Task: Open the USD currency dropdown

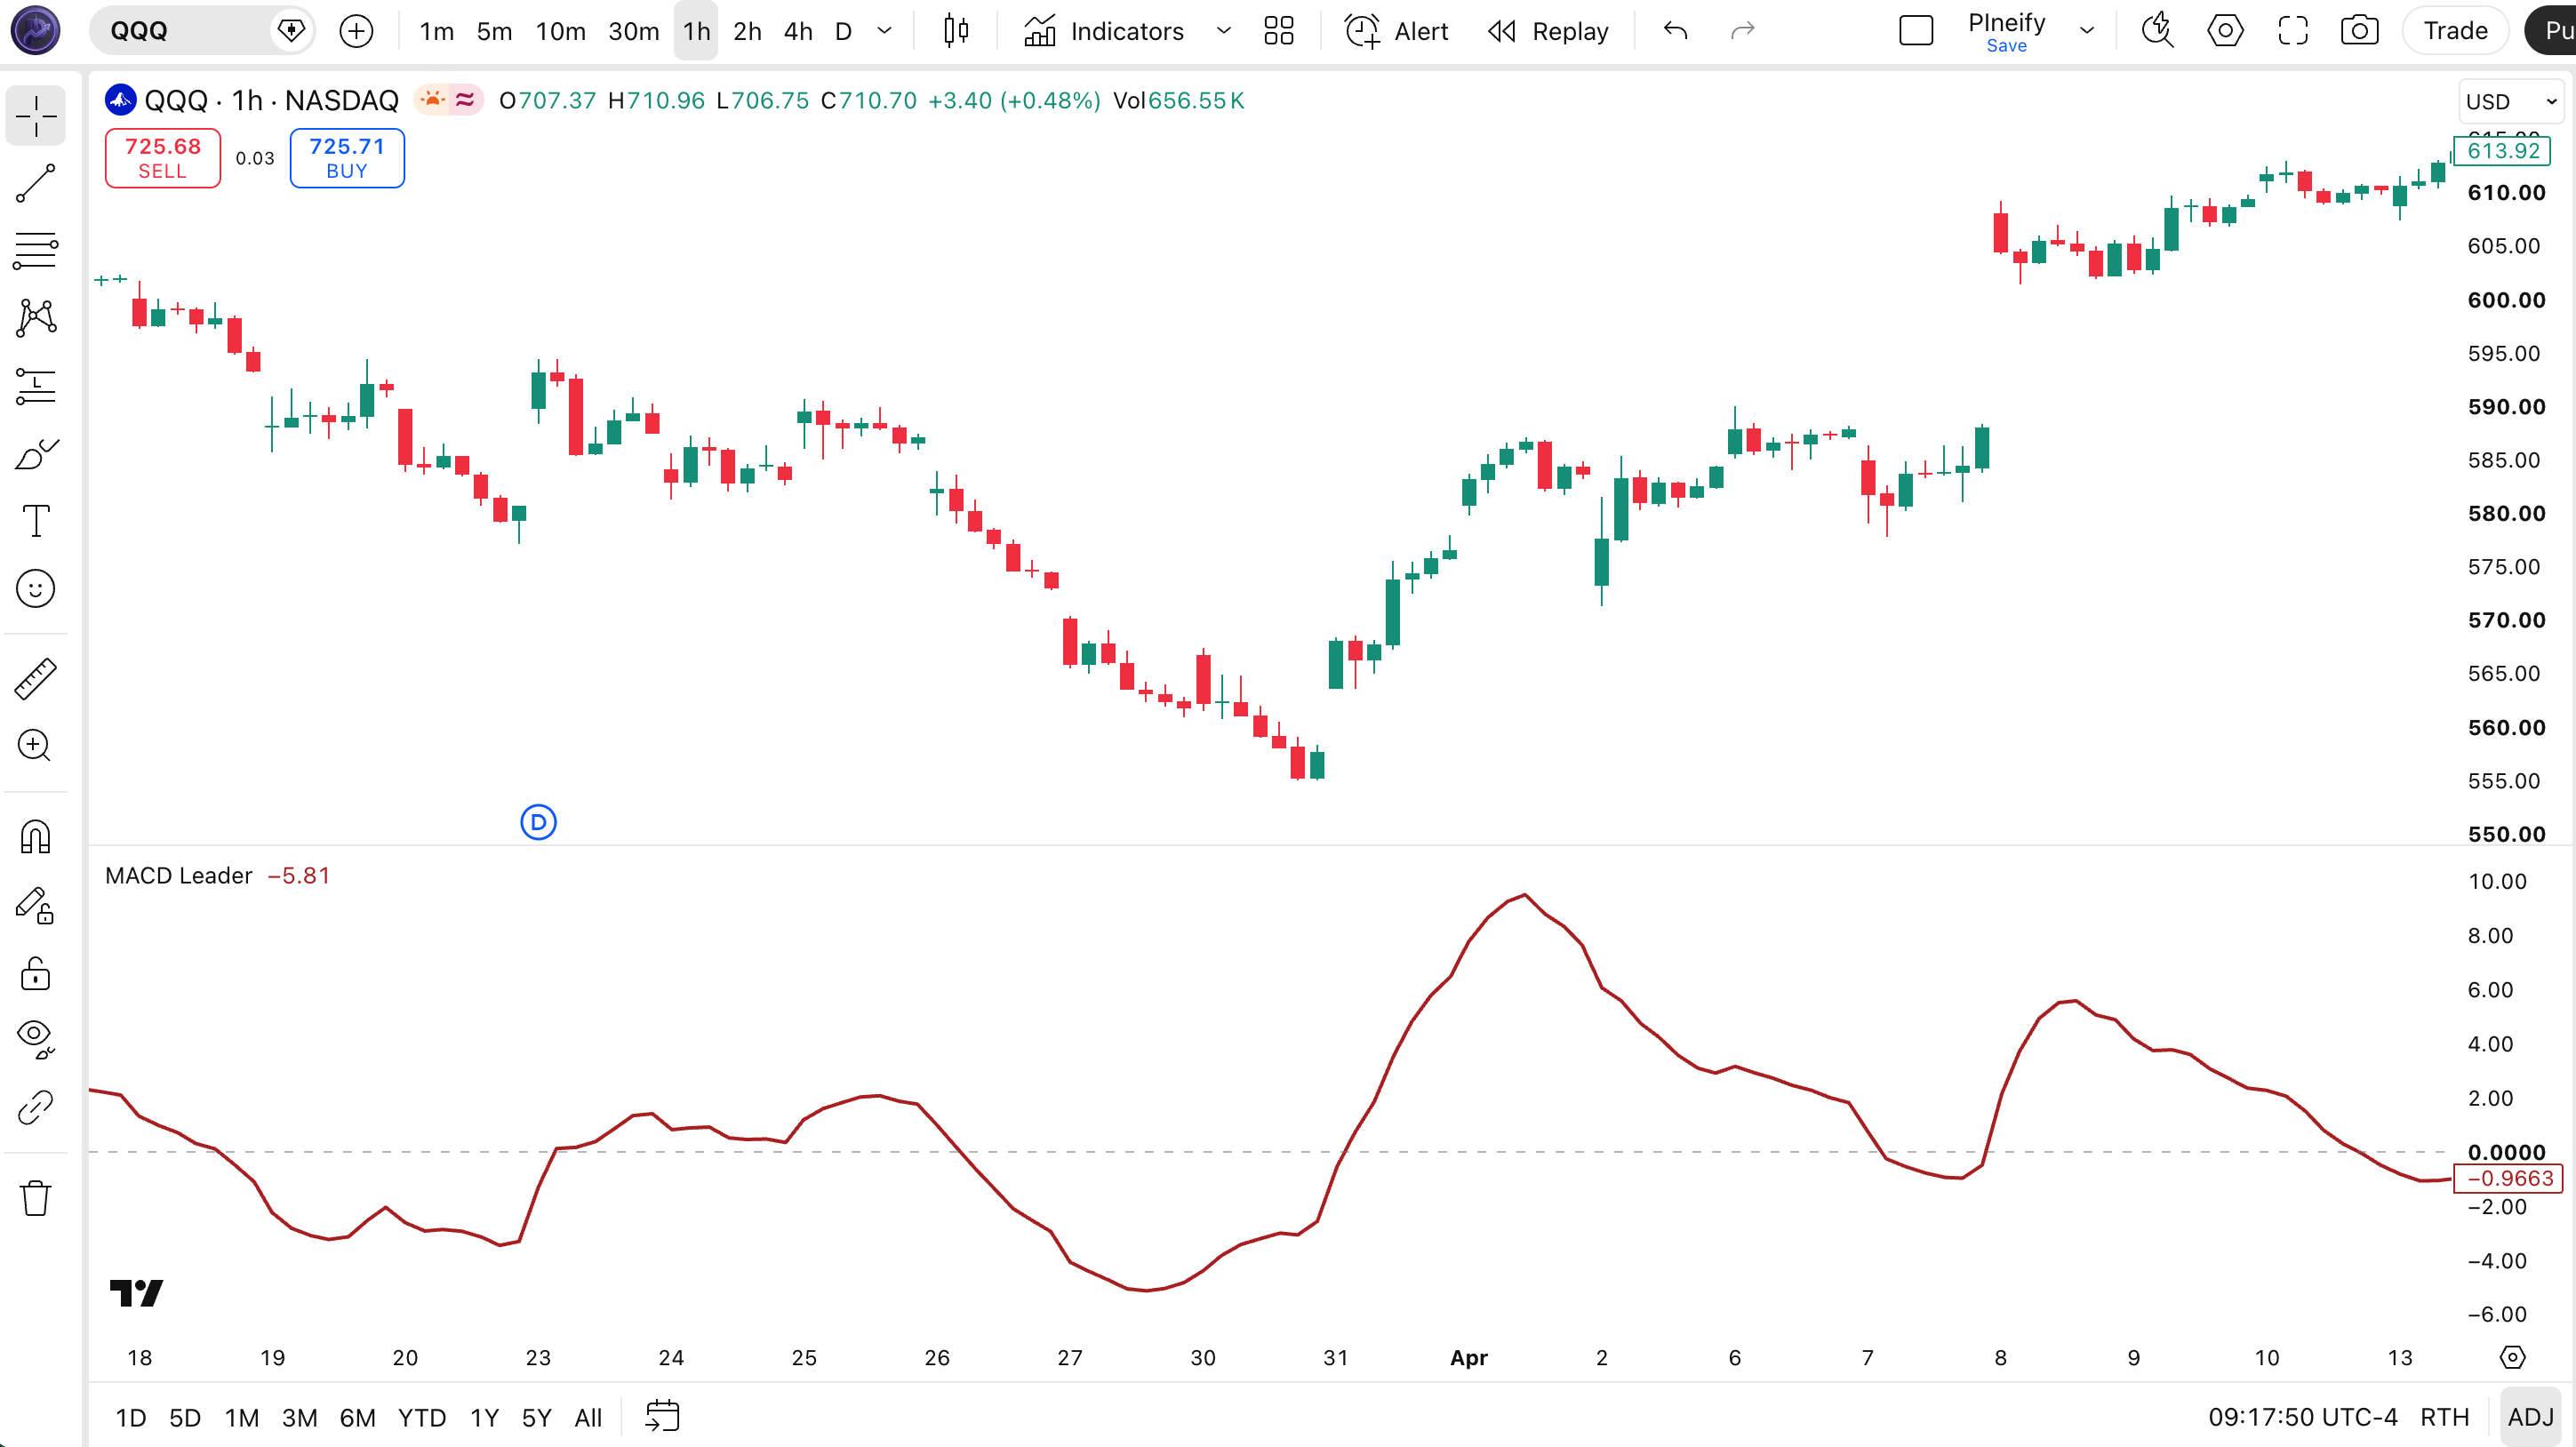Action: click(2510, 102)
